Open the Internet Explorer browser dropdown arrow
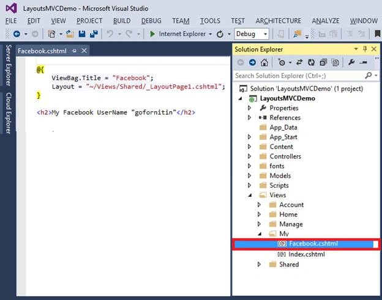 point(210,34)
